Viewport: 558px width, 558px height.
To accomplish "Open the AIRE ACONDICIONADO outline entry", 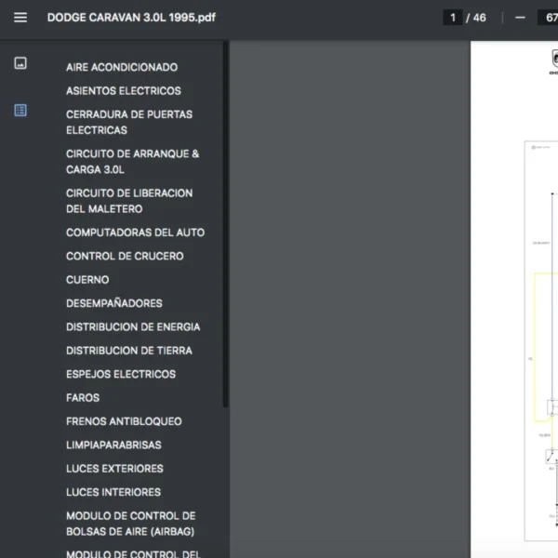I will 121,67.
